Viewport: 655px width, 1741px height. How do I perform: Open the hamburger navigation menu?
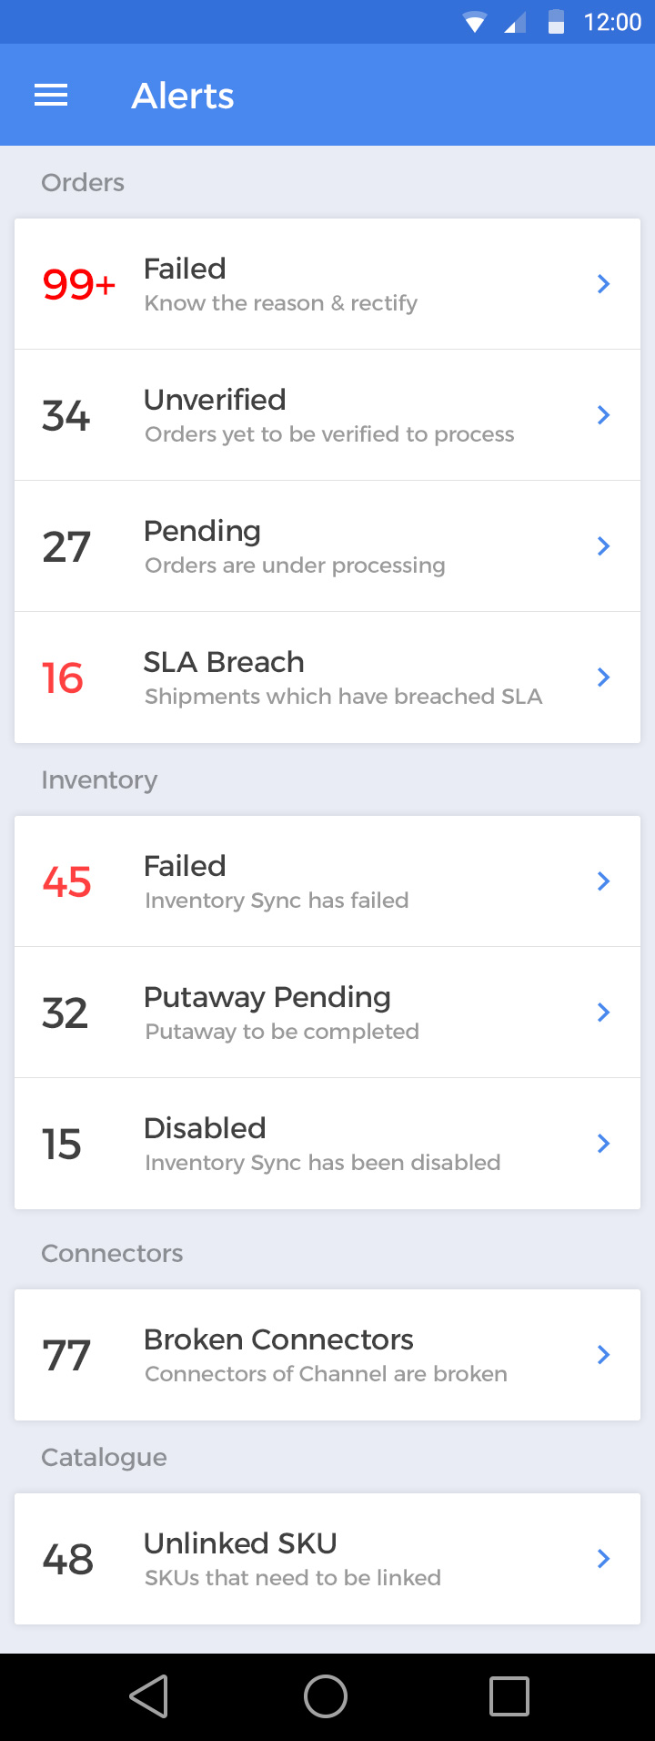coord(51,96)
